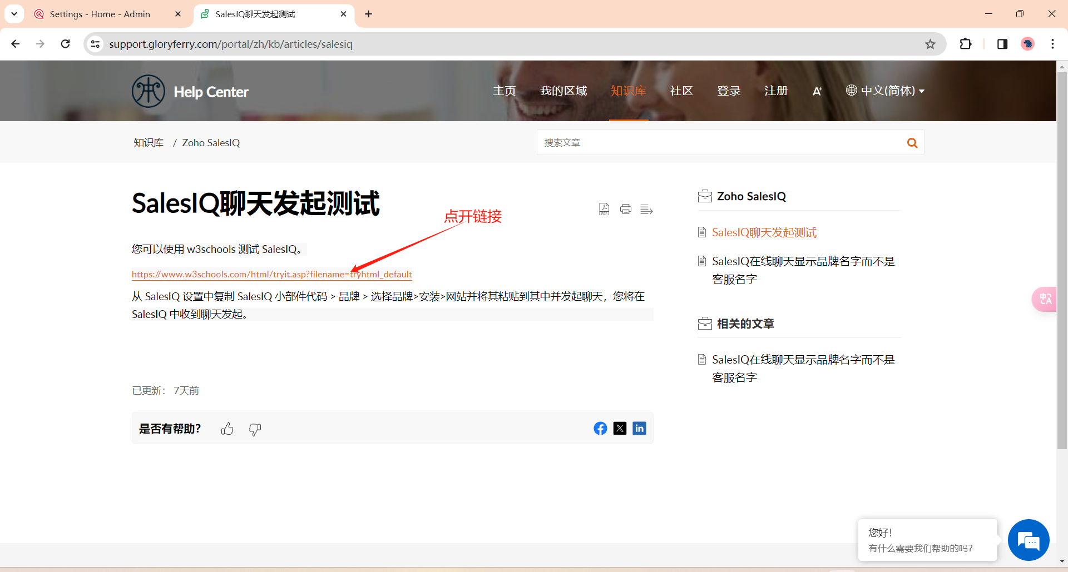1068x572 pixels.
Task: Click the 您好! chat greeting popup
Action: pos(928,540)
